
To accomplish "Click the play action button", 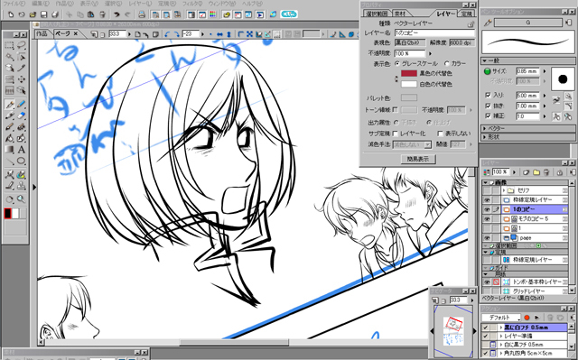I will (x=537, y=318).
